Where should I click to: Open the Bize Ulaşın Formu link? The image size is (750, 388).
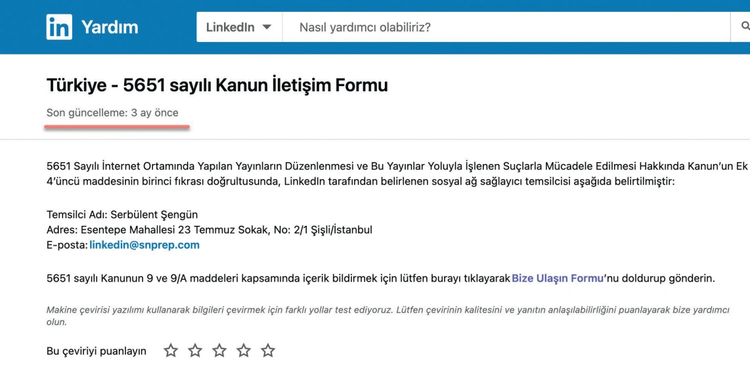tap(557, 278)
